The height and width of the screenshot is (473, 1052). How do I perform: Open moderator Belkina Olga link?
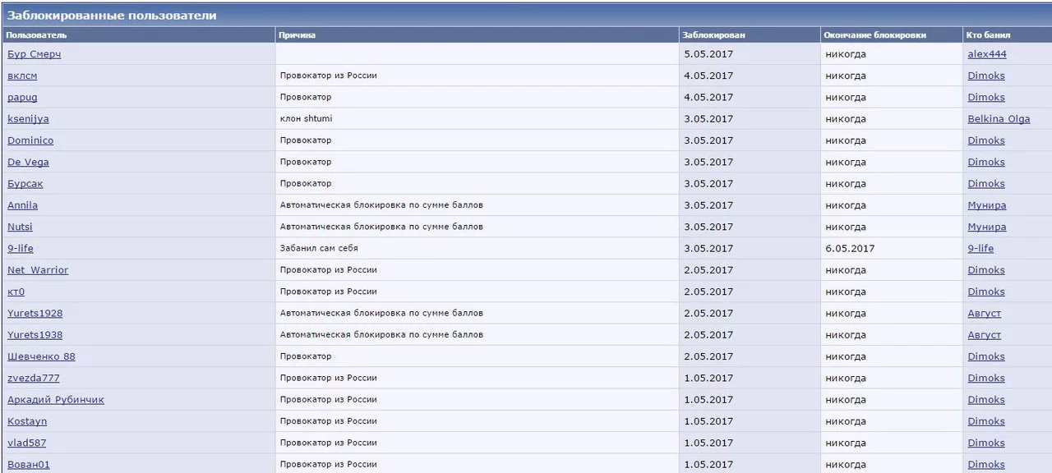point(999,119)
